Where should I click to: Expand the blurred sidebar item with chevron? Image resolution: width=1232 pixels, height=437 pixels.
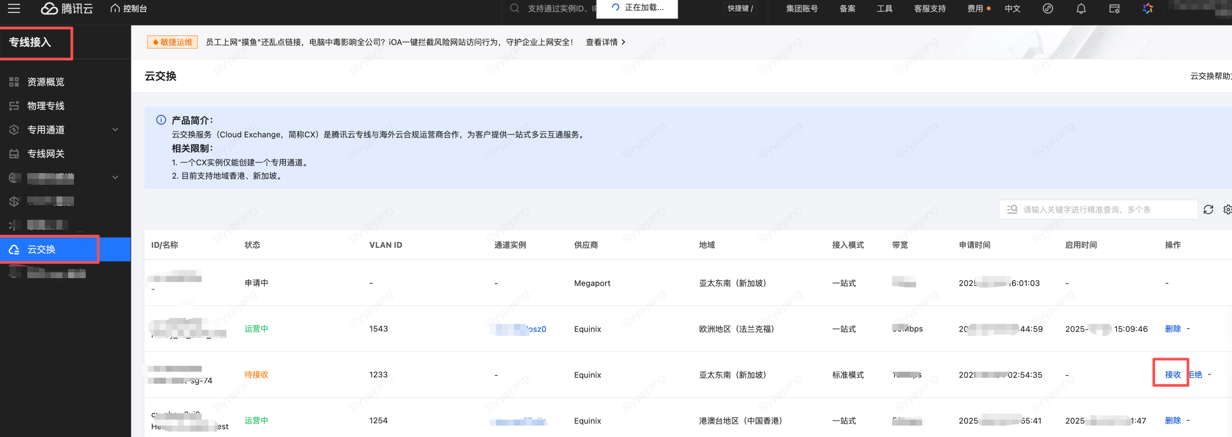(x=115, y=178)
